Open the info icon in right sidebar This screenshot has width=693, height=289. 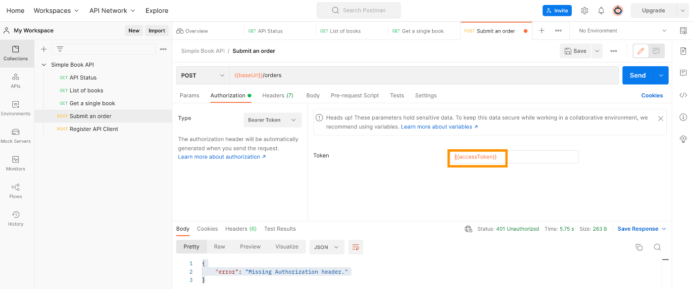pos(684,117)
